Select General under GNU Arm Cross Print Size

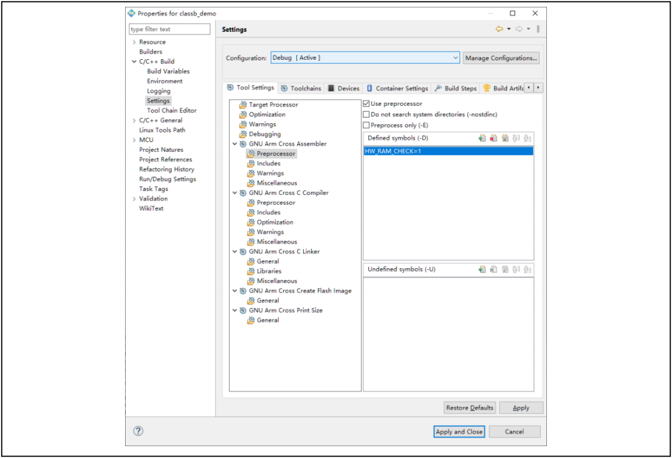[x=268, y=320]
